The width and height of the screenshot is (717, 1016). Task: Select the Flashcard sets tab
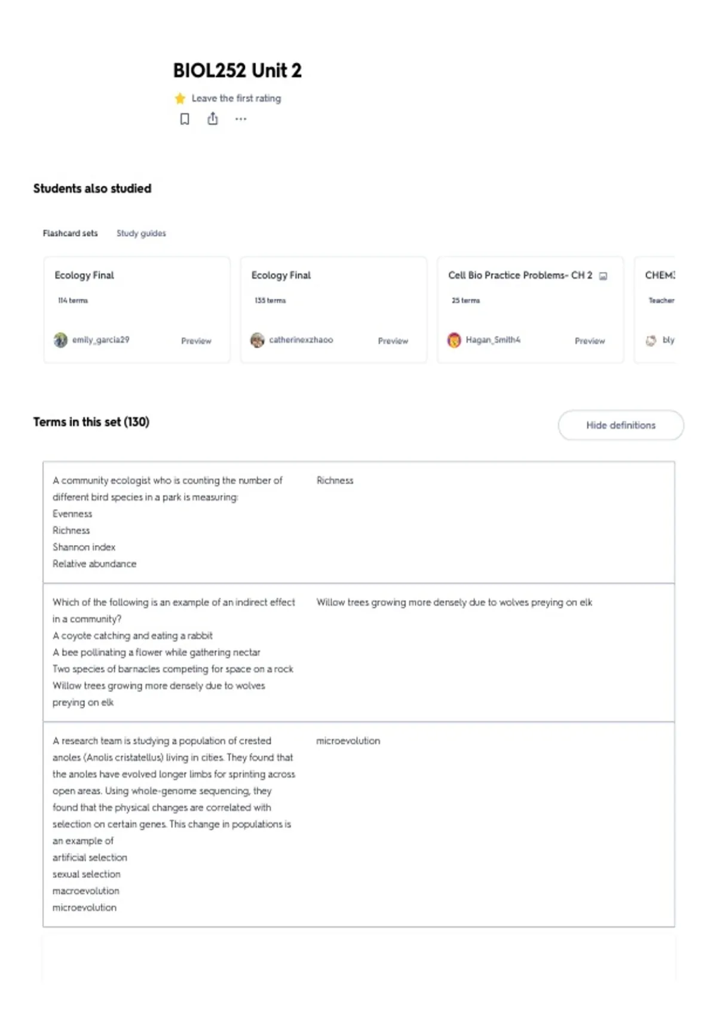tap(70, 233)
